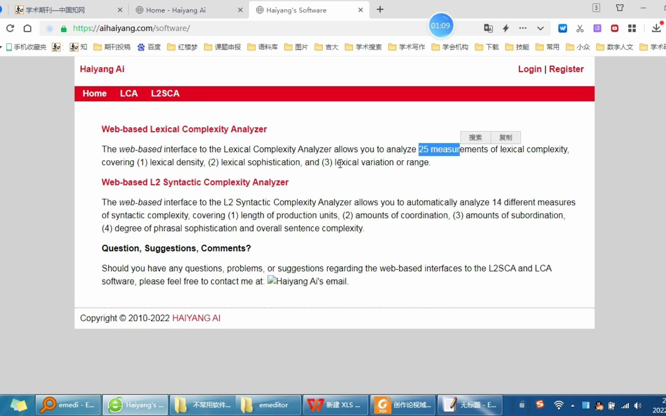This screenshot has width=666, height=416.
Task: Open the 下载 bookmarks folder
Action: coord(487,47)
